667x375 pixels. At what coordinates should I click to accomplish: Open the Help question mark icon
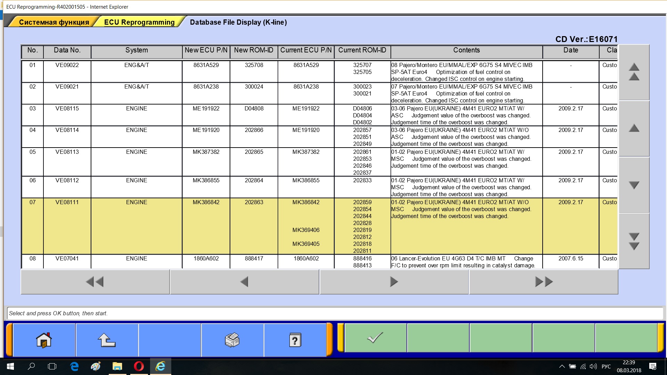point(295,340)
